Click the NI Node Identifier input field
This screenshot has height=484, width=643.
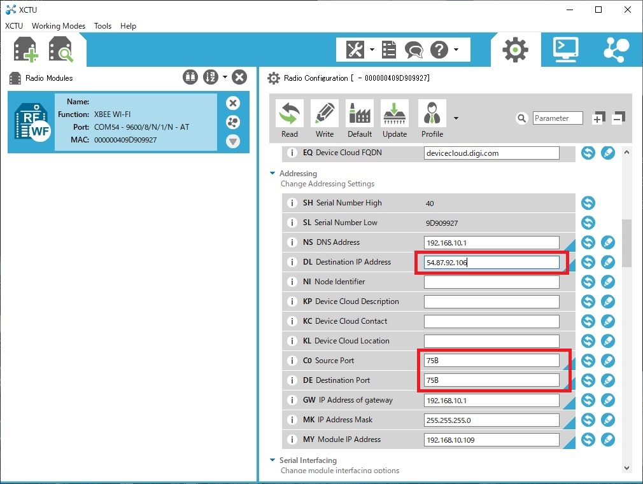[491, 282]
